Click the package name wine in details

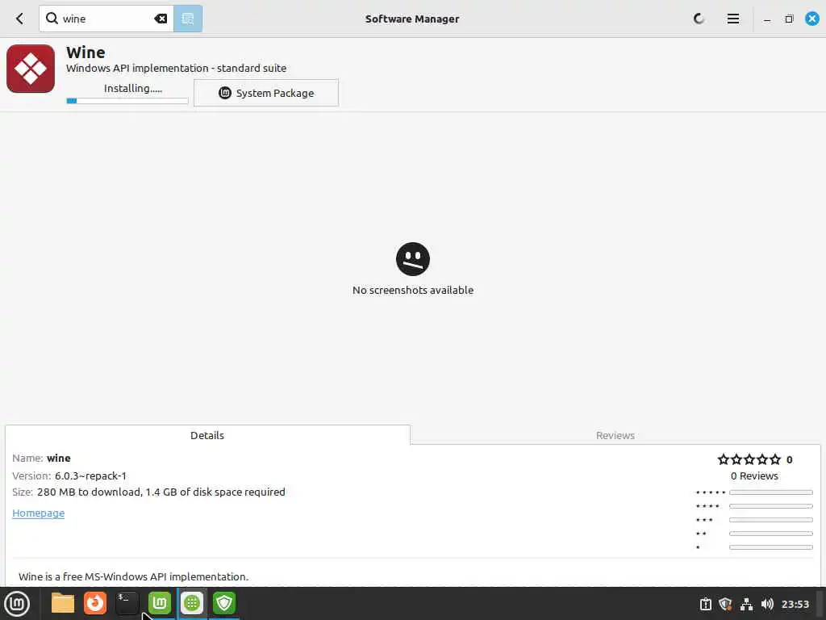[x=58, y=459]
